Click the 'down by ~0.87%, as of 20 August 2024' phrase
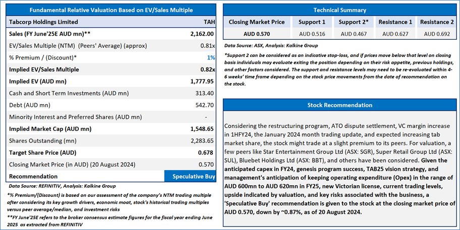Screen dimensions: 460x230 pyautogui.click(x=309, y=212)
